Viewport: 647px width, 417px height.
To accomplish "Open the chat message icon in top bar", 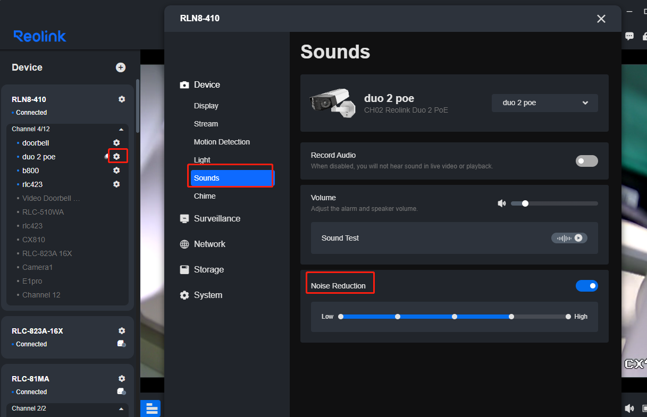I will (x=629, y=36).
